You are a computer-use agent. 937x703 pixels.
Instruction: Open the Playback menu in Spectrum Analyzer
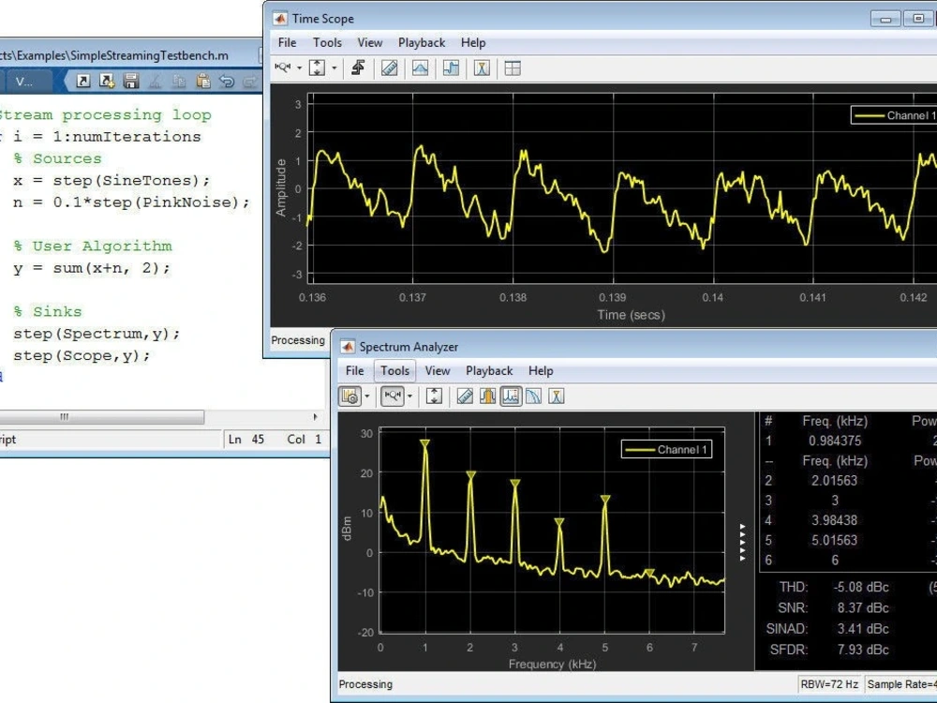[x=488, y=370]
